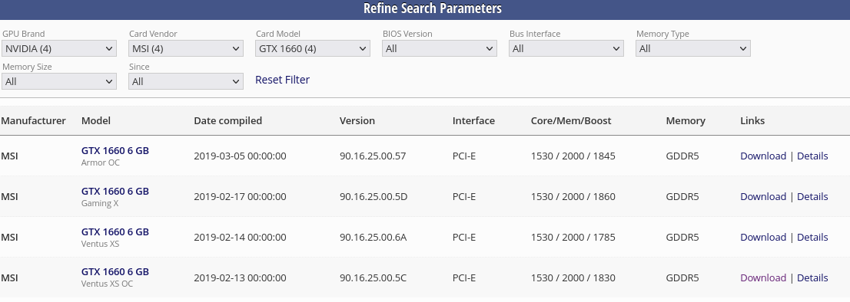Download BIOS version 90.16.25.00.6A

coord(763,237)
